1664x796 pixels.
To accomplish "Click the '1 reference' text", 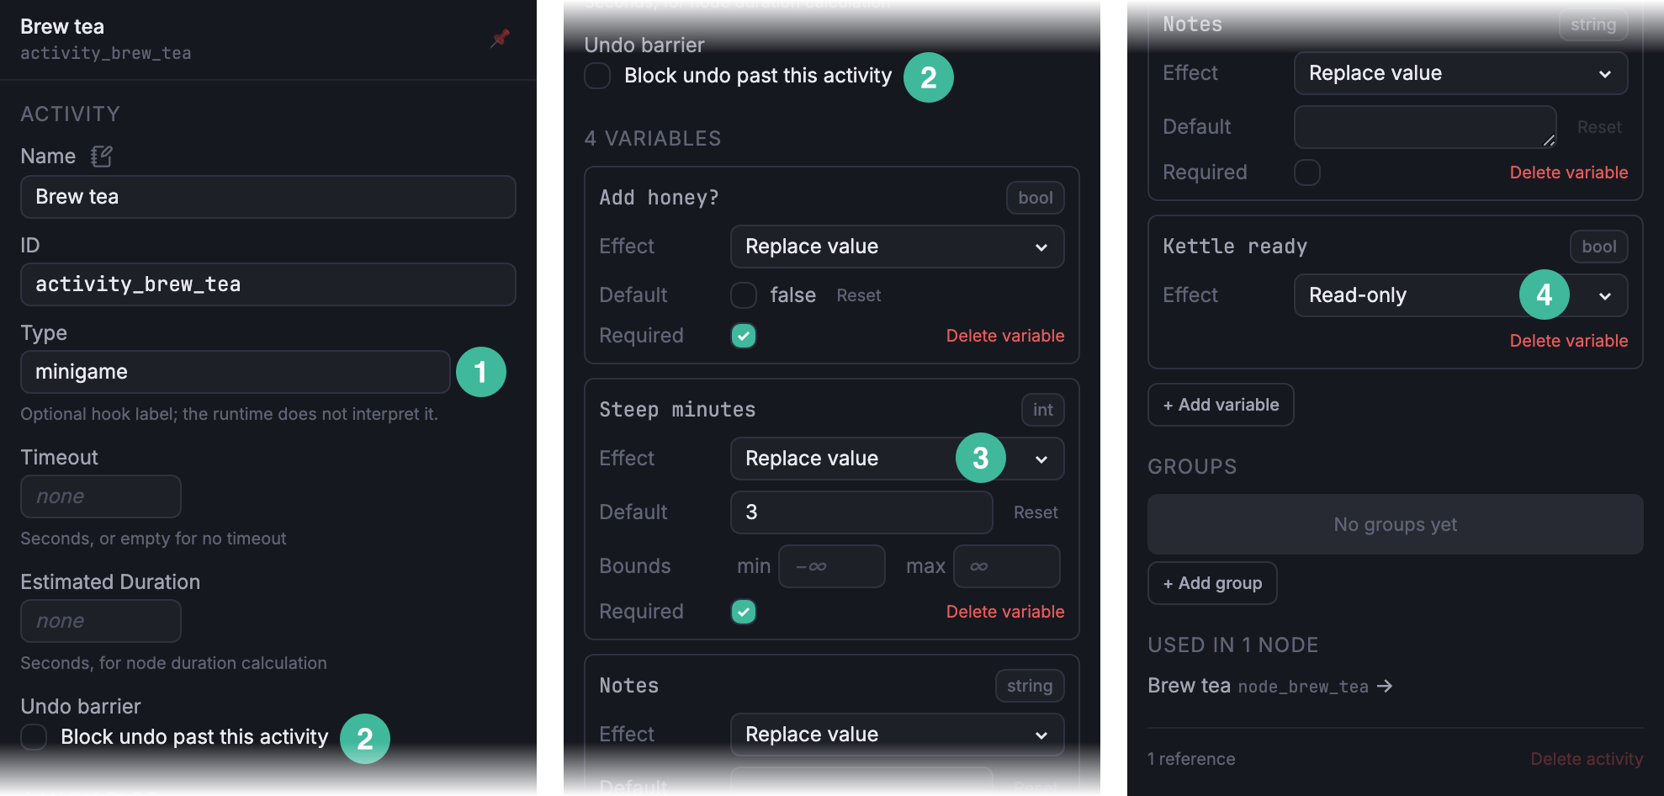I will point(1191,759).
